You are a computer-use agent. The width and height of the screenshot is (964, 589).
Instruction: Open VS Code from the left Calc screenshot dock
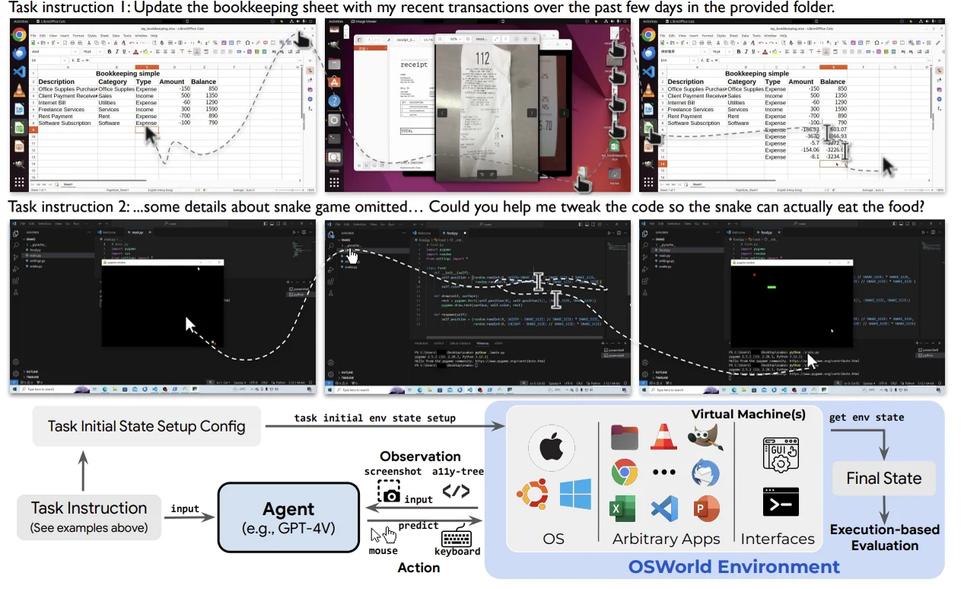pyautogui.click(x=18, y=72)
